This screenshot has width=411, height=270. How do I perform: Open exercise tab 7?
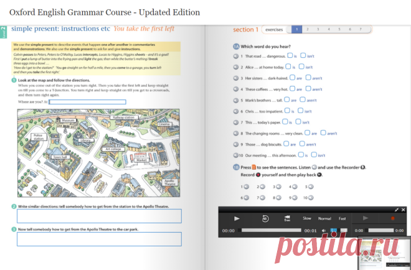coord(361,29)
